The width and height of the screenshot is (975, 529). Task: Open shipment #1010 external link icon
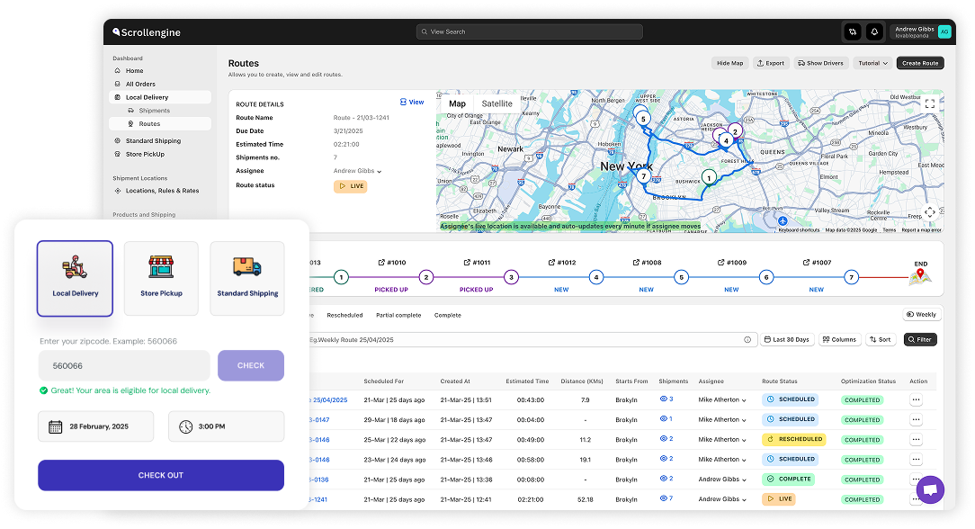[381, 263]
